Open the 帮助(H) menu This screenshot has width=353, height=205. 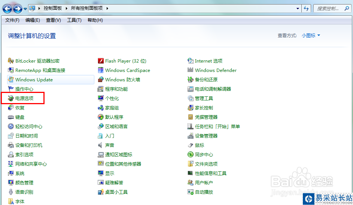(95, 20)
